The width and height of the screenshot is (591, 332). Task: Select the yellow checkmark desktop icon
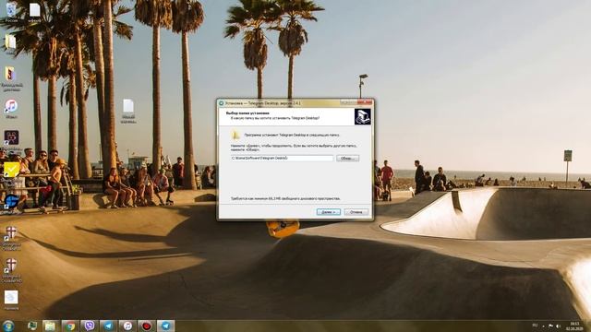point(11,170)
